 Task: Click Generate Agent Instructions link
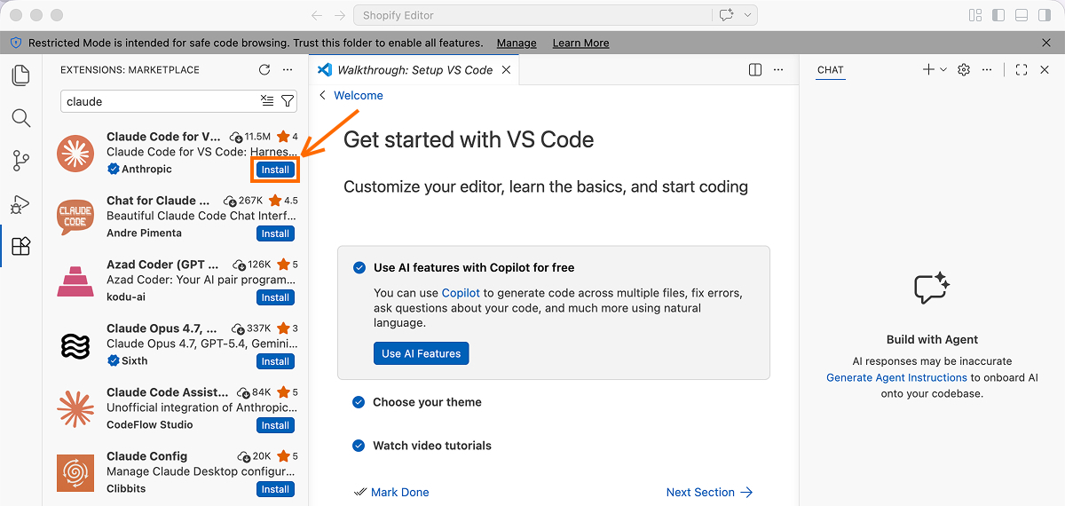click(x=896, y=377)
